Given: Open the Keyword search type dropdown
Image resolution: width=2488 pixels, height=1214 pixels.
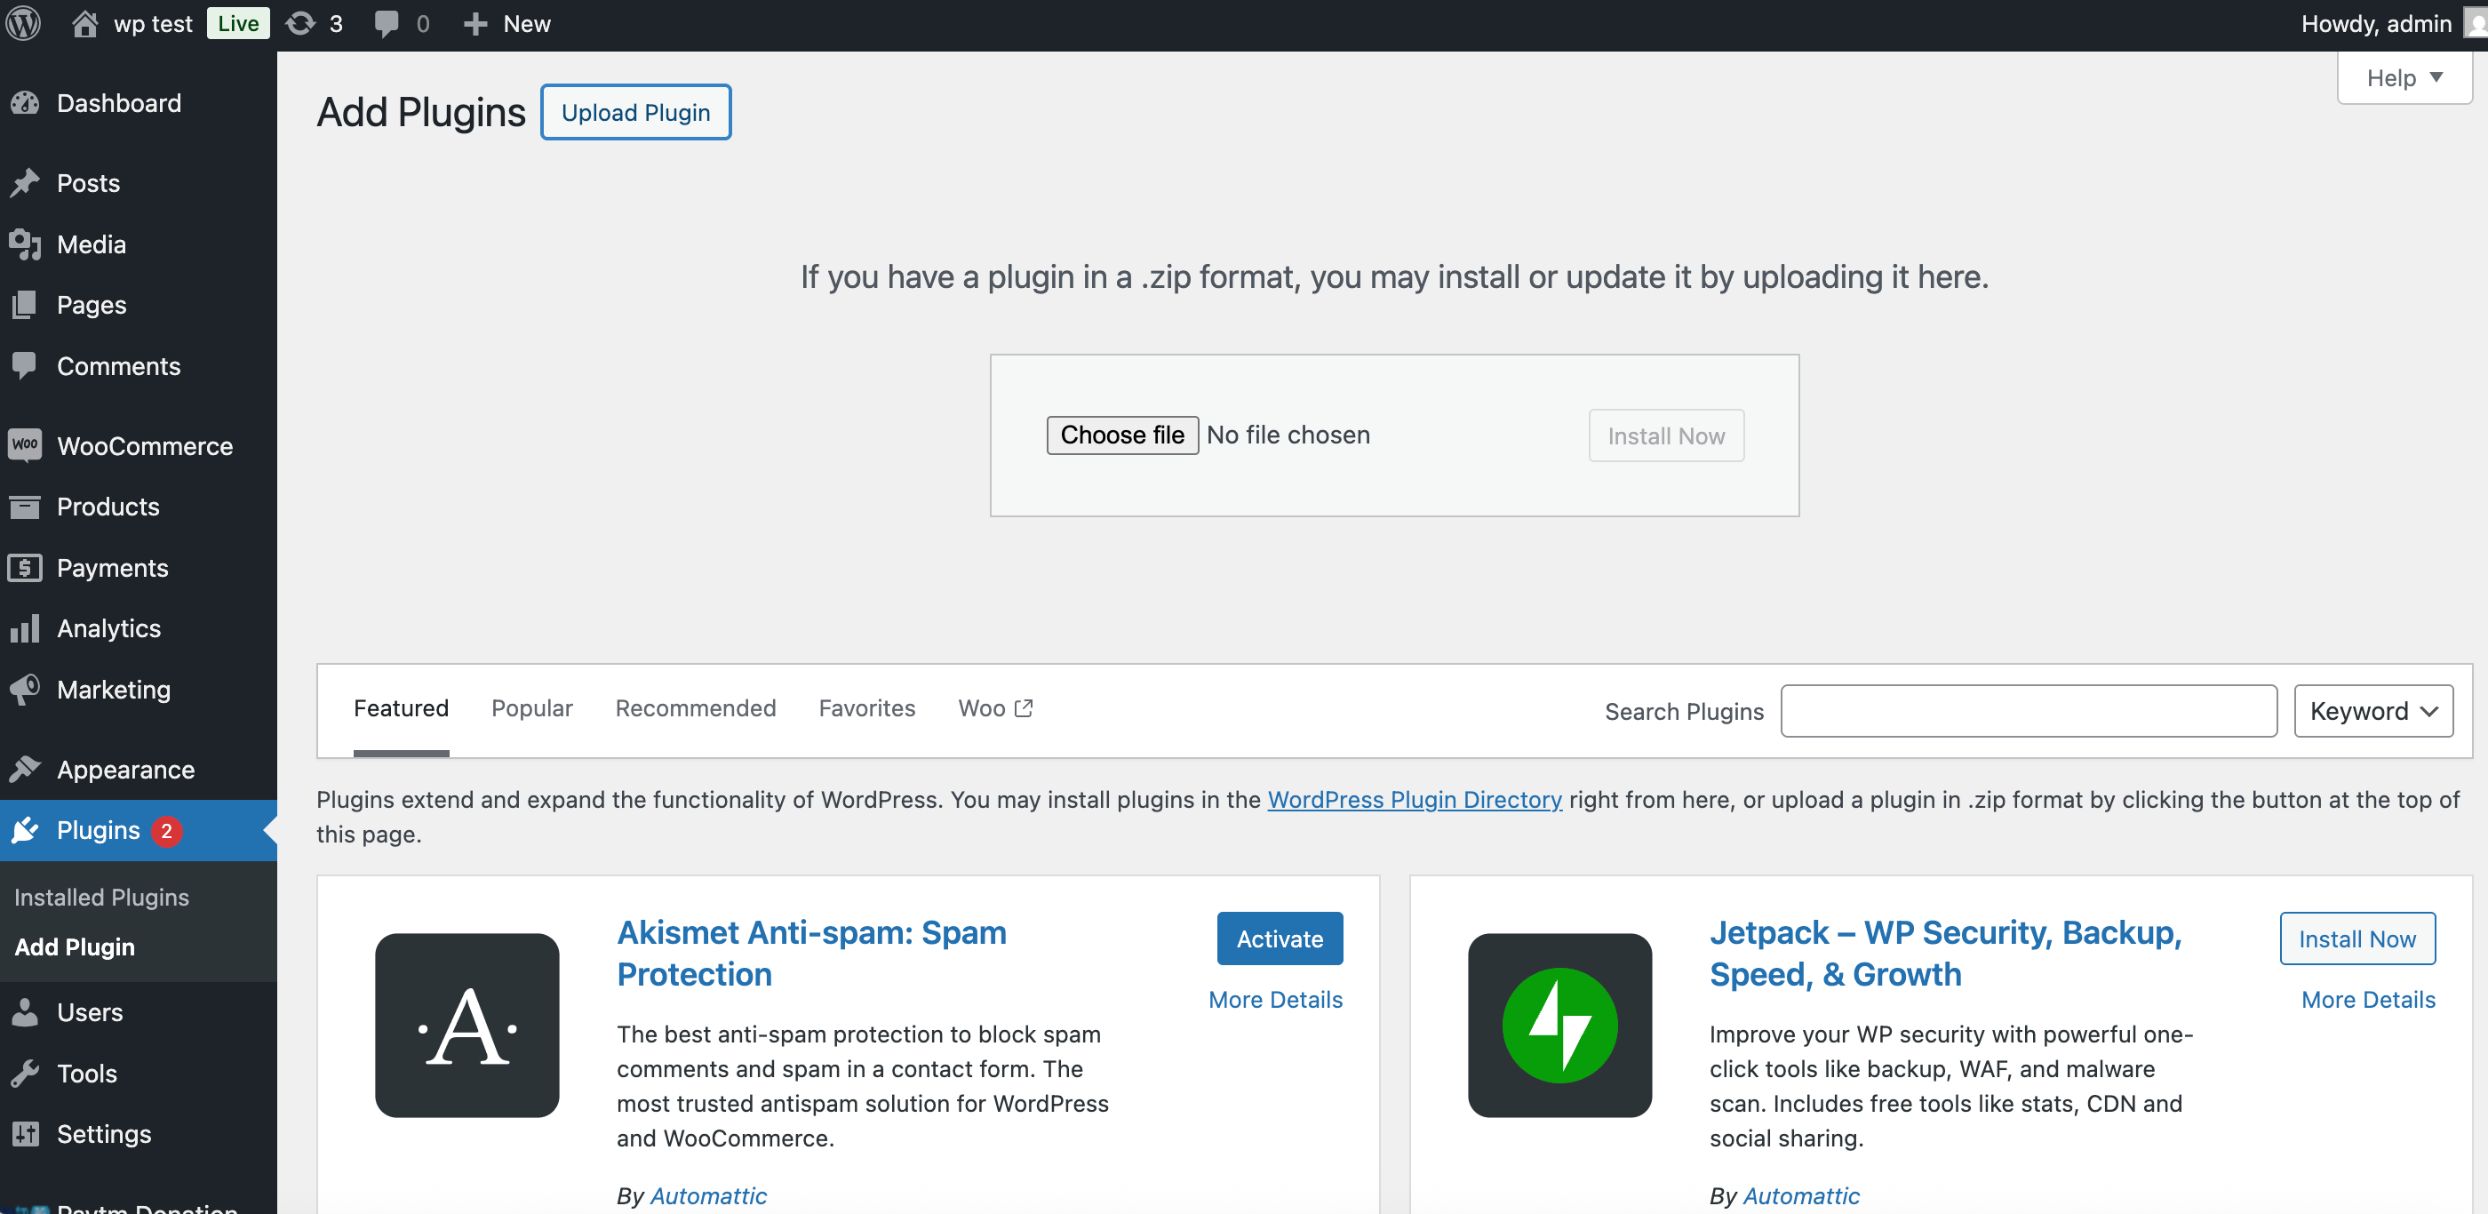Looking at the screenshot, I should point(2374,711).
